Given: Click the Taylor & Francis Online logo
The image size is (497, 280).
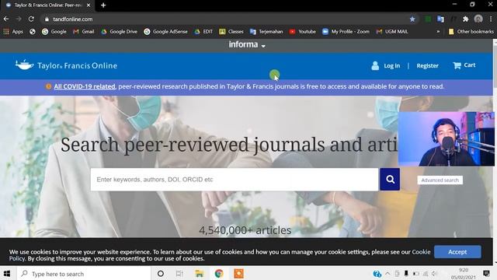Looking at the screenshot, I should click(x=66, y=65).
